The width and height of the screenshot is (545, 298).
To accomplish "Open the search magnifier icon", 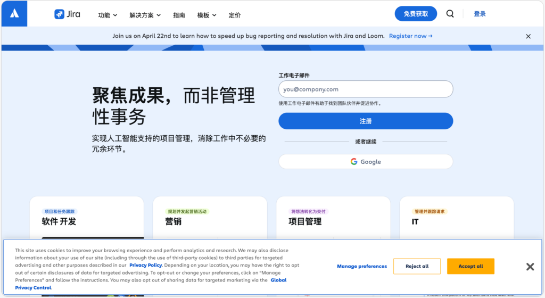I will pos(450,14).
